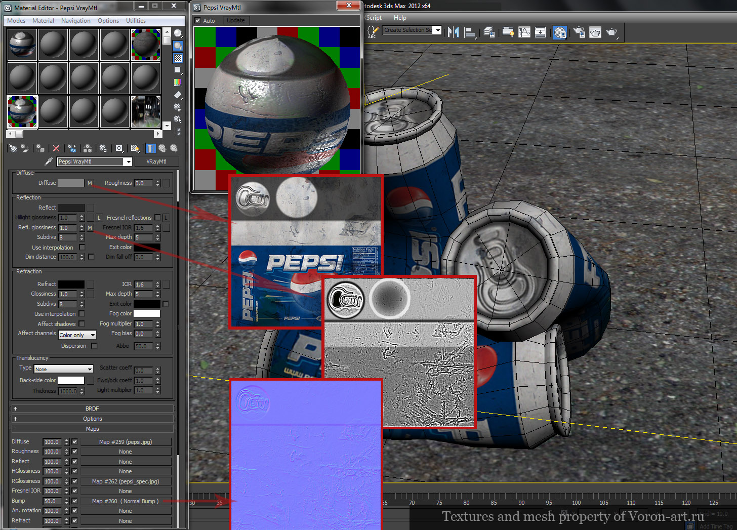The width and height of the screenshot is (737, 530).
Task: Click the Material Editor icon in main toolbar
Action: tap(559, 32)
